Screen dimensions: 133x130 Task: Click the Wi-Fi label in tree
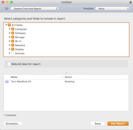tap(18, 41)
